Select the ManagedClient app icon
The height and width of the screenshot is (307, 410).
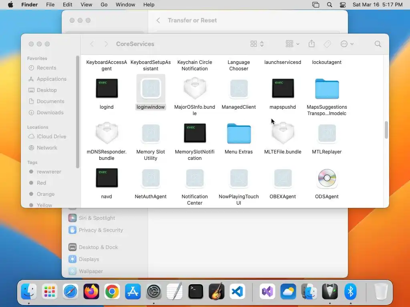[x=239, y=88]
